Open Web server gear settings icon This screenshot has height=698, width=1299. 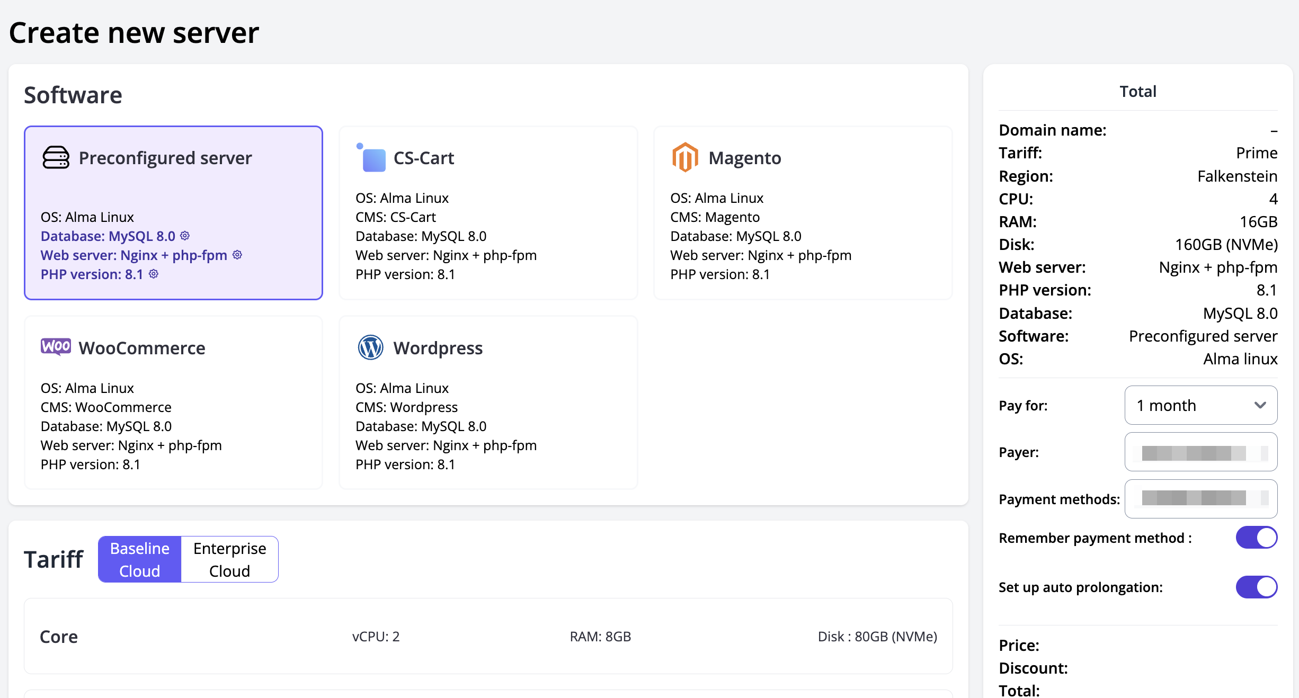(x=237, y=255)
